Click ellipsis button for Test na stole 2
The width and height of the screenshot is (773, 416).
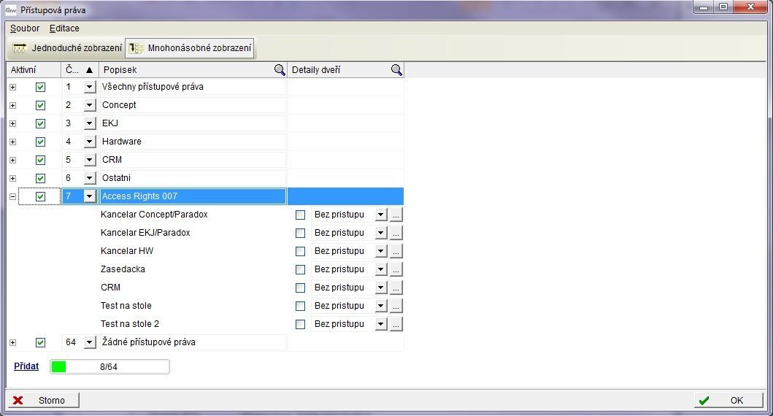tap(396, 324)
